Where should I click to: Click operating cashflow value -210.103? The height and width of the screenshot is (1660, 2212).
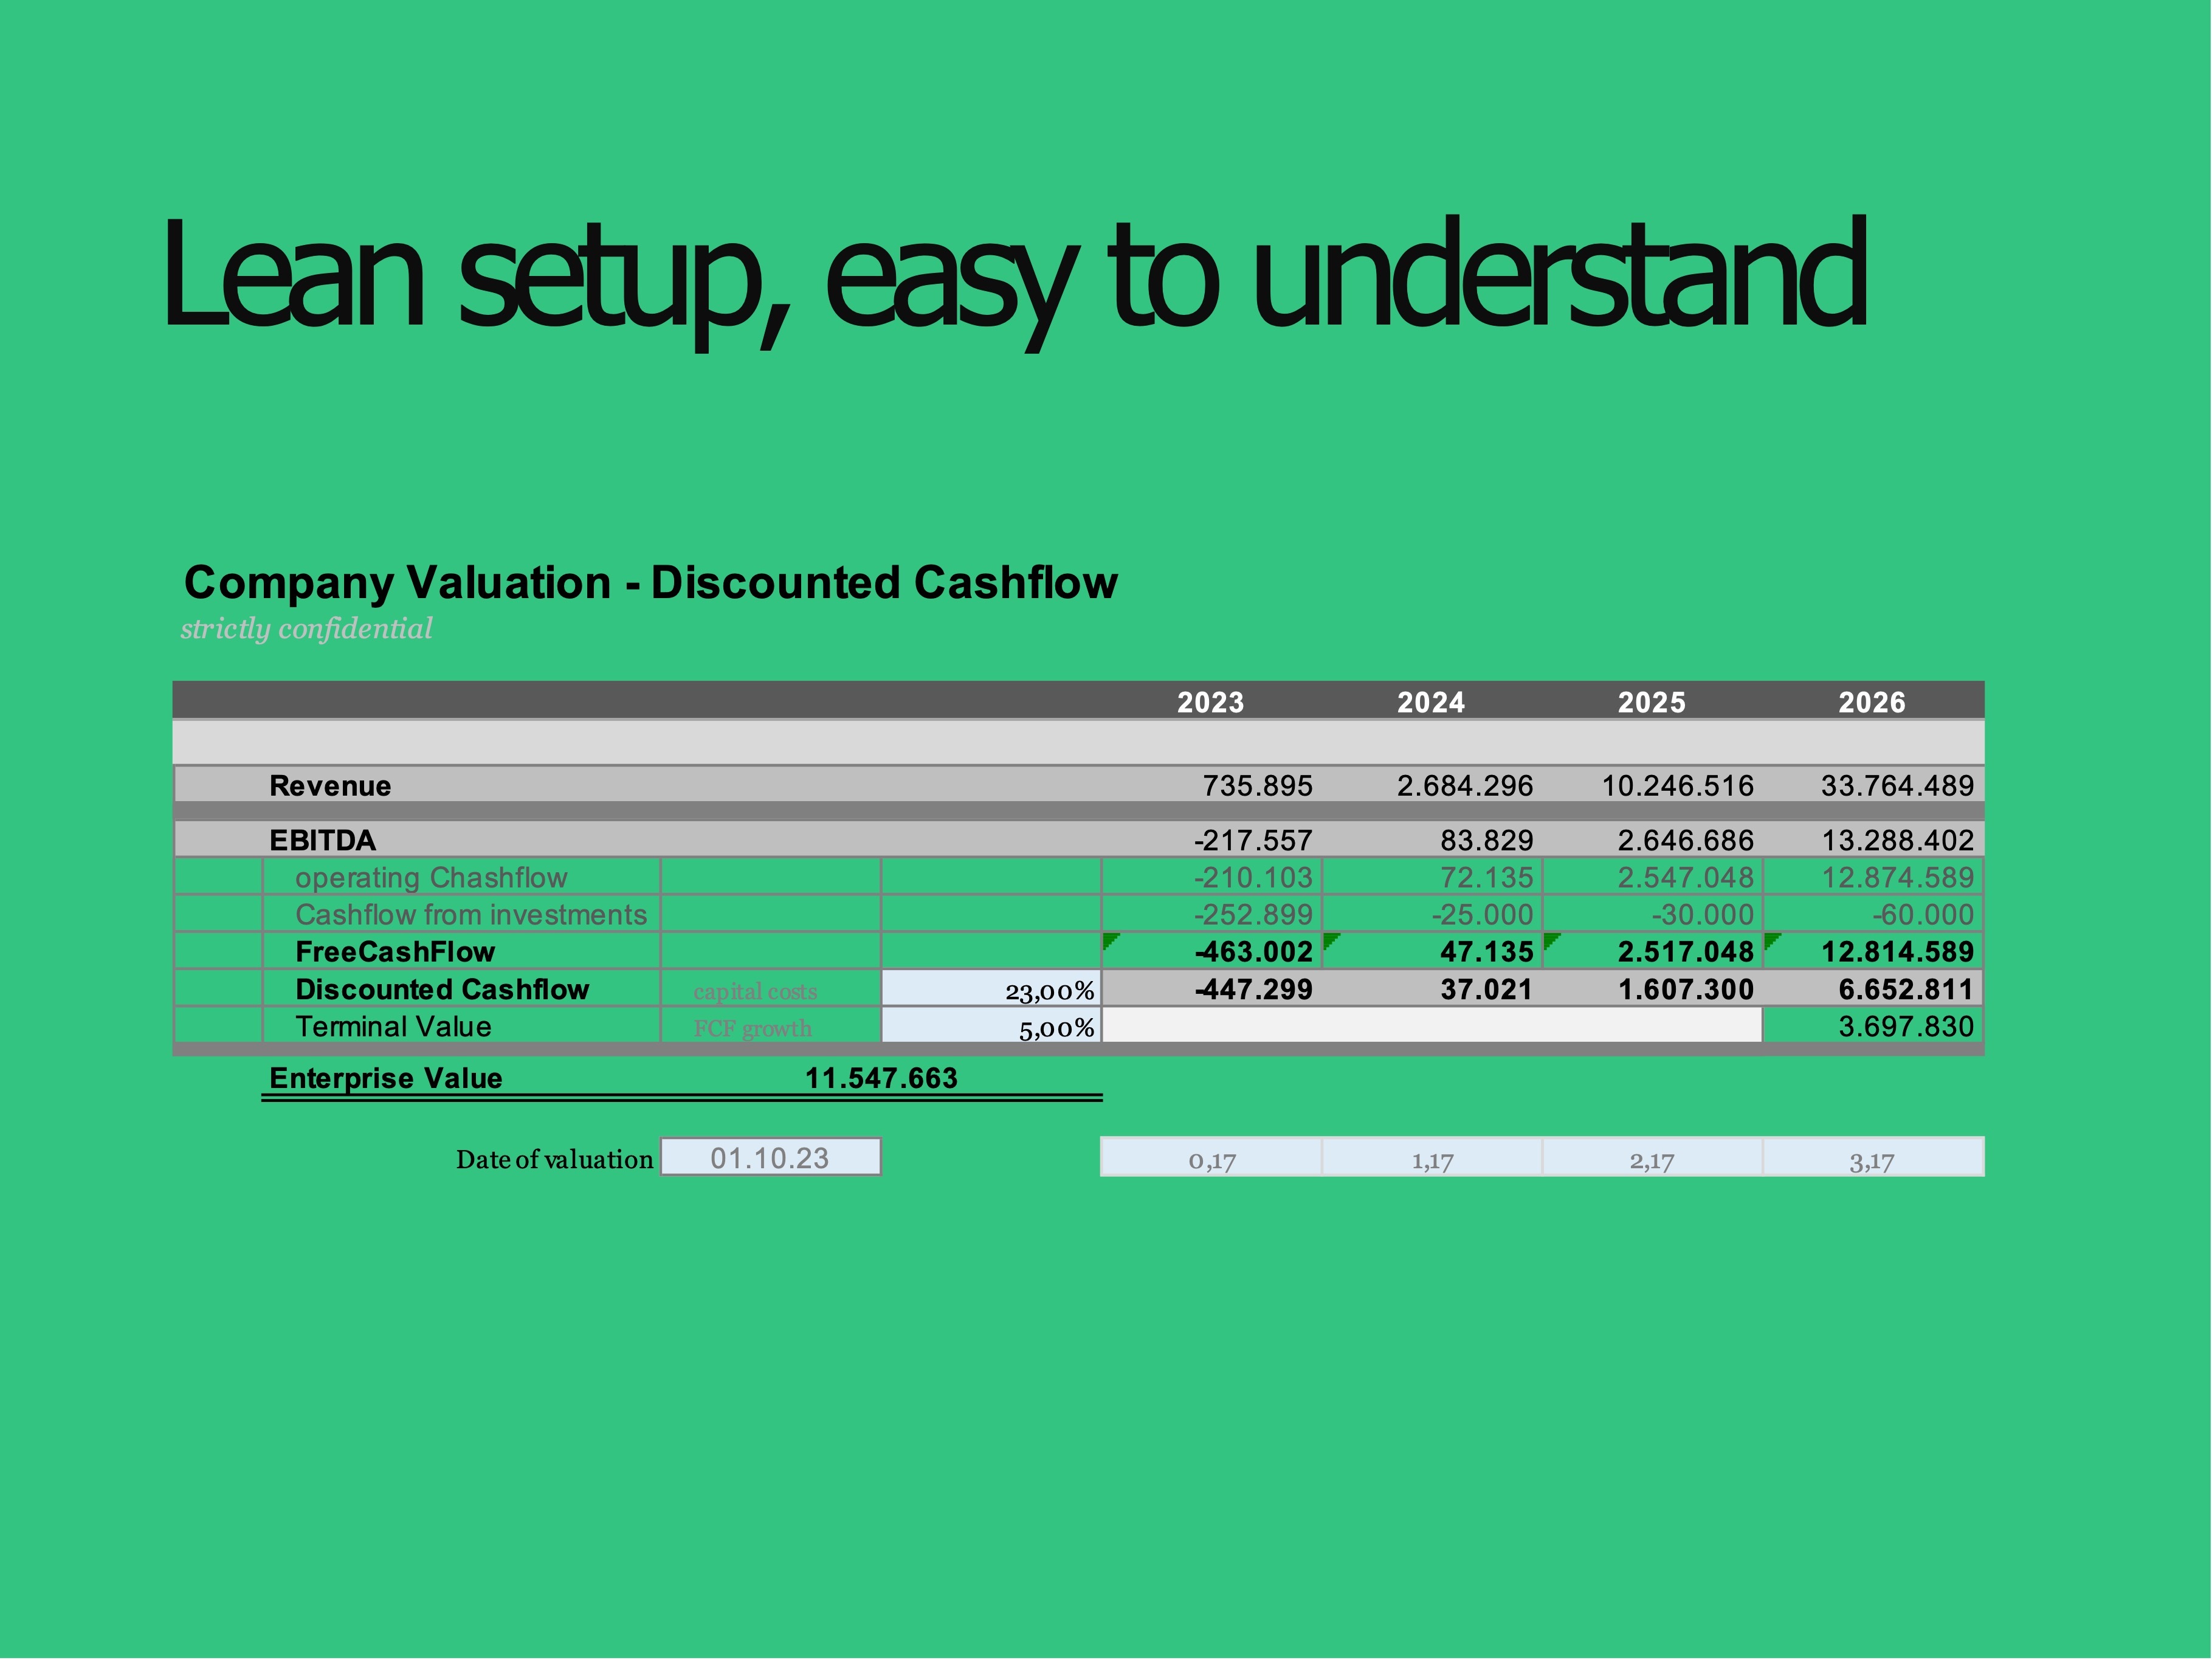[1253, 878]
